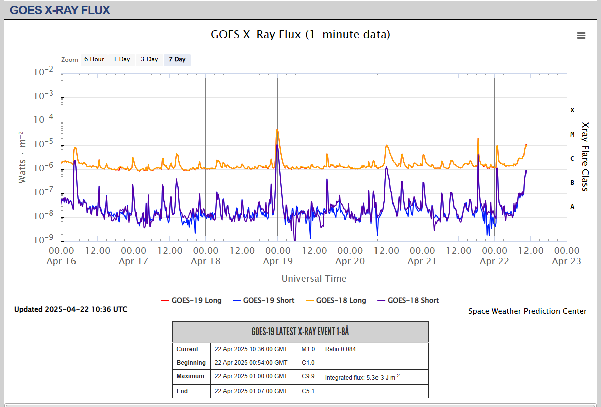This screenshot has width=601, height=407.
Task: Click the Watts · m⁻² axis label
Action: click(22, 157)
